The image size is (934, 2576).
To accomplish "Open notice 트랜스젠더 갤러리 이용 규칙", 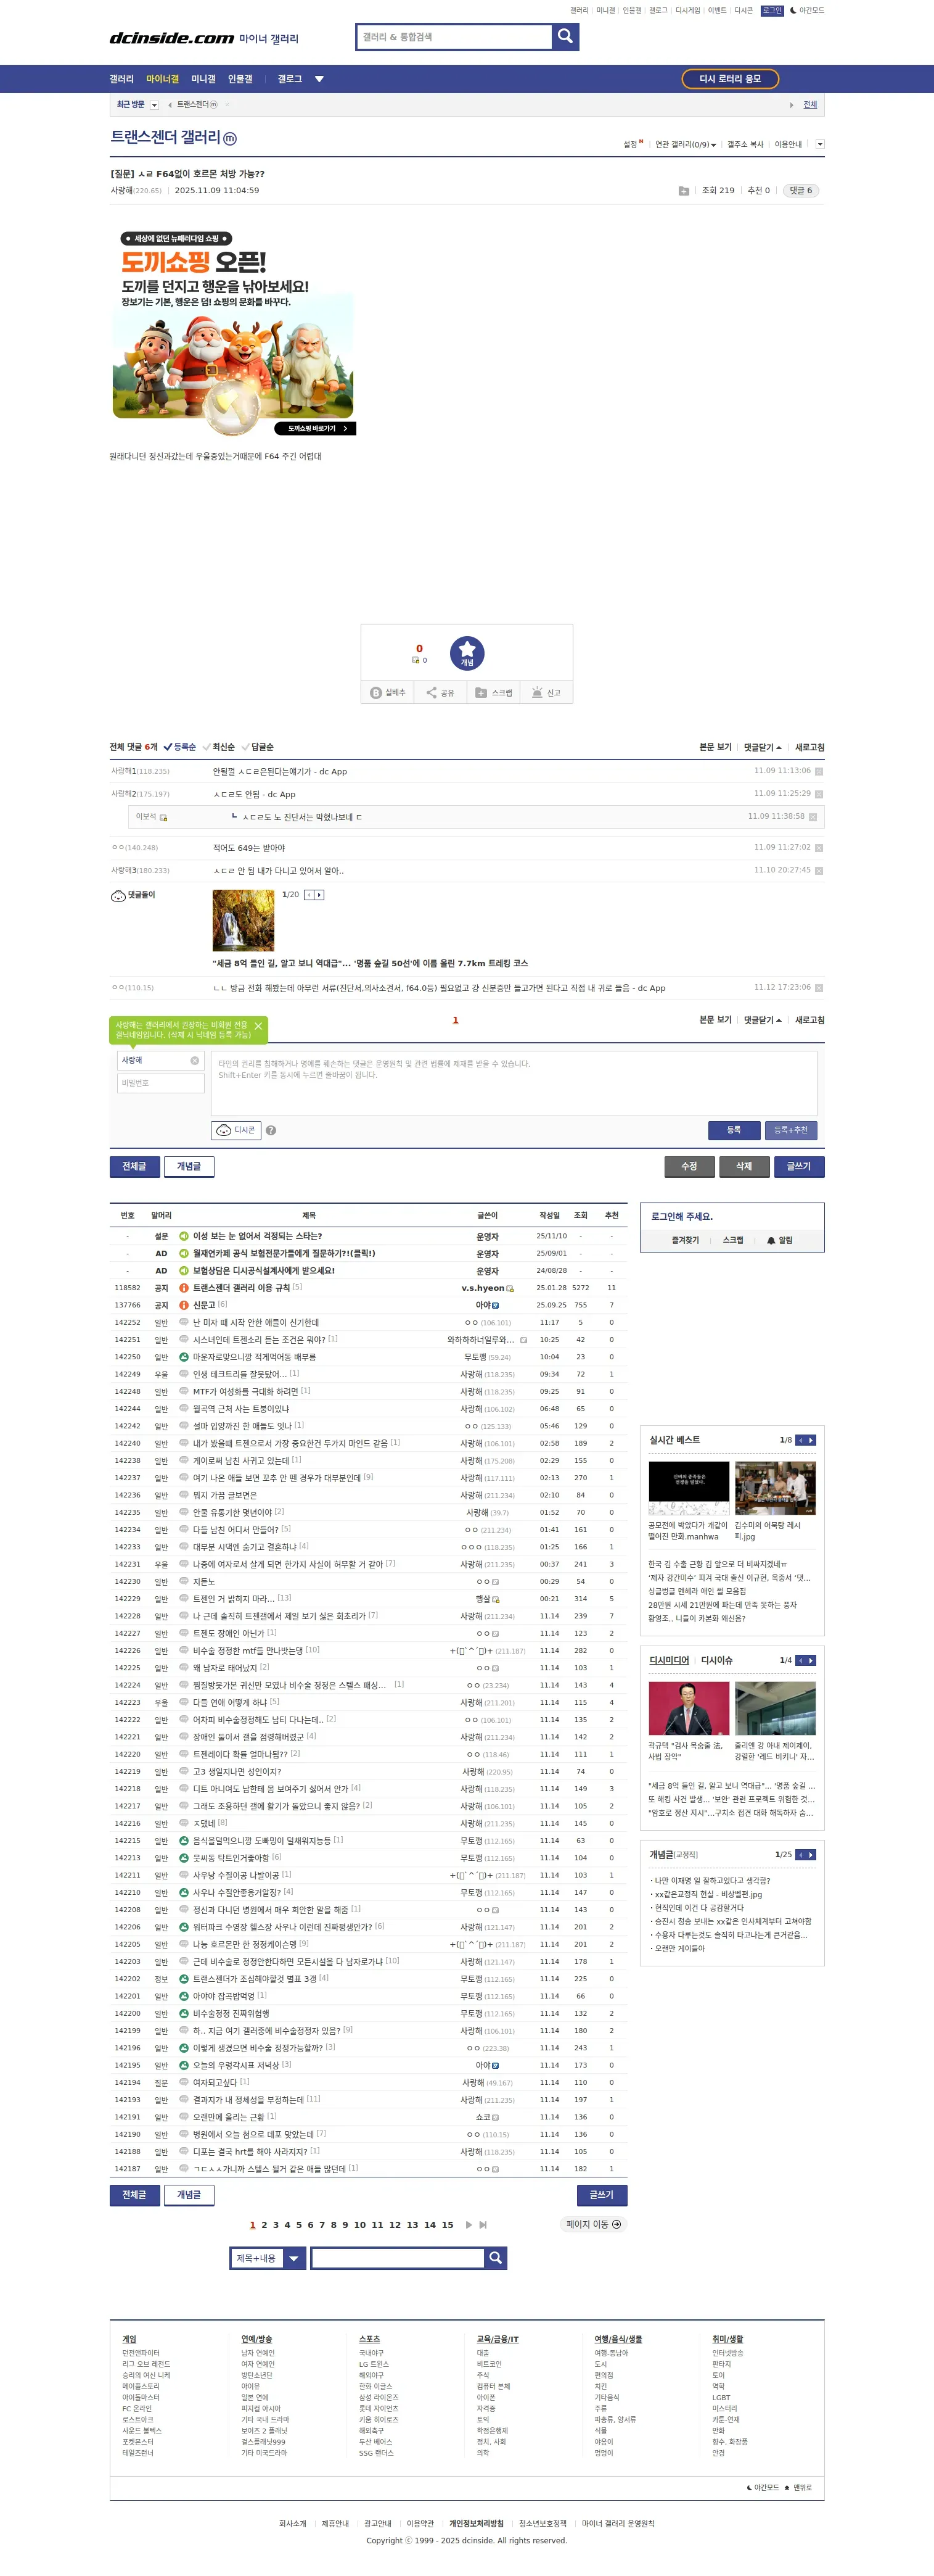I will [242, 1288].
